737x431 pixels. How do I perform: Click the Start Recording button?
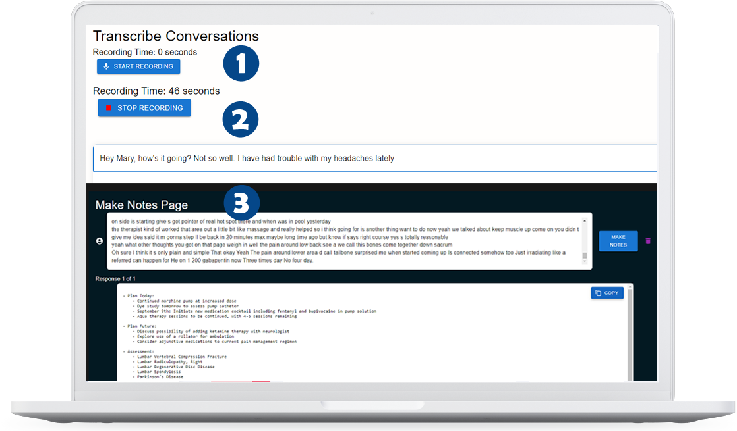coord(138,66)
